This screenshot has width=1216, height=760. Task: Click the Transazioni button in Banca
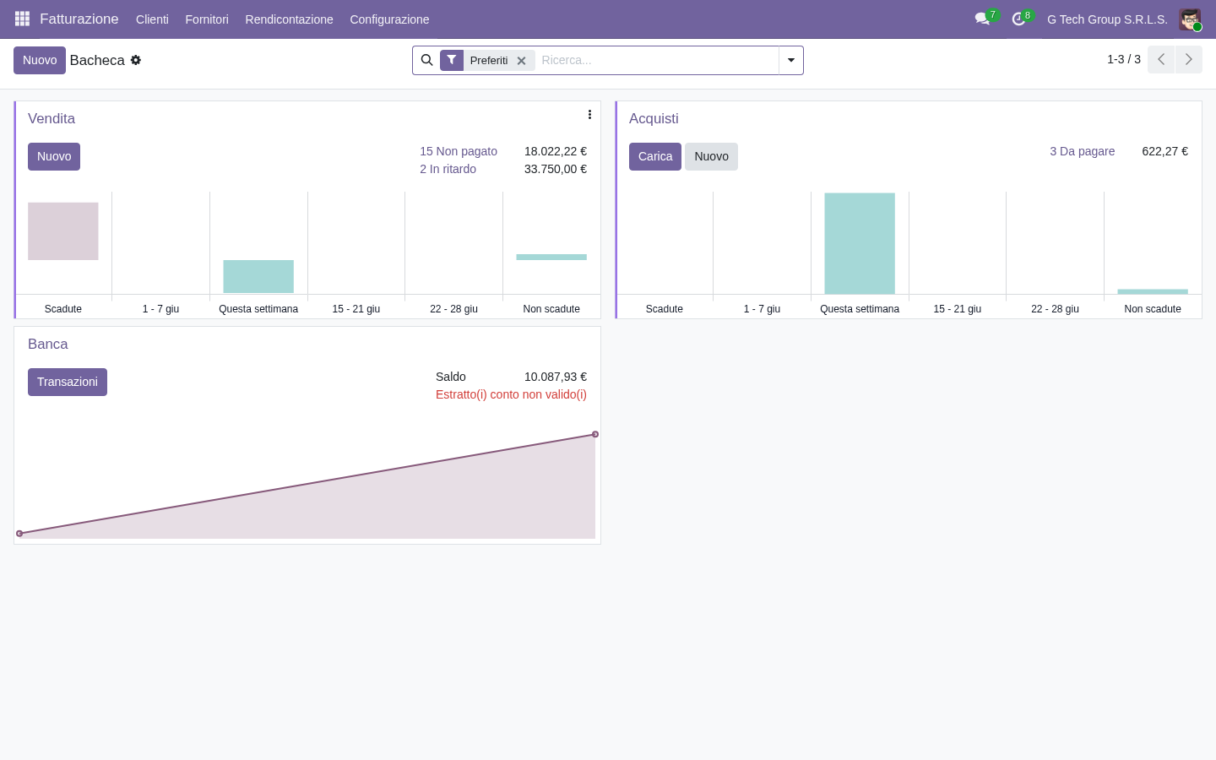point(68,382)
